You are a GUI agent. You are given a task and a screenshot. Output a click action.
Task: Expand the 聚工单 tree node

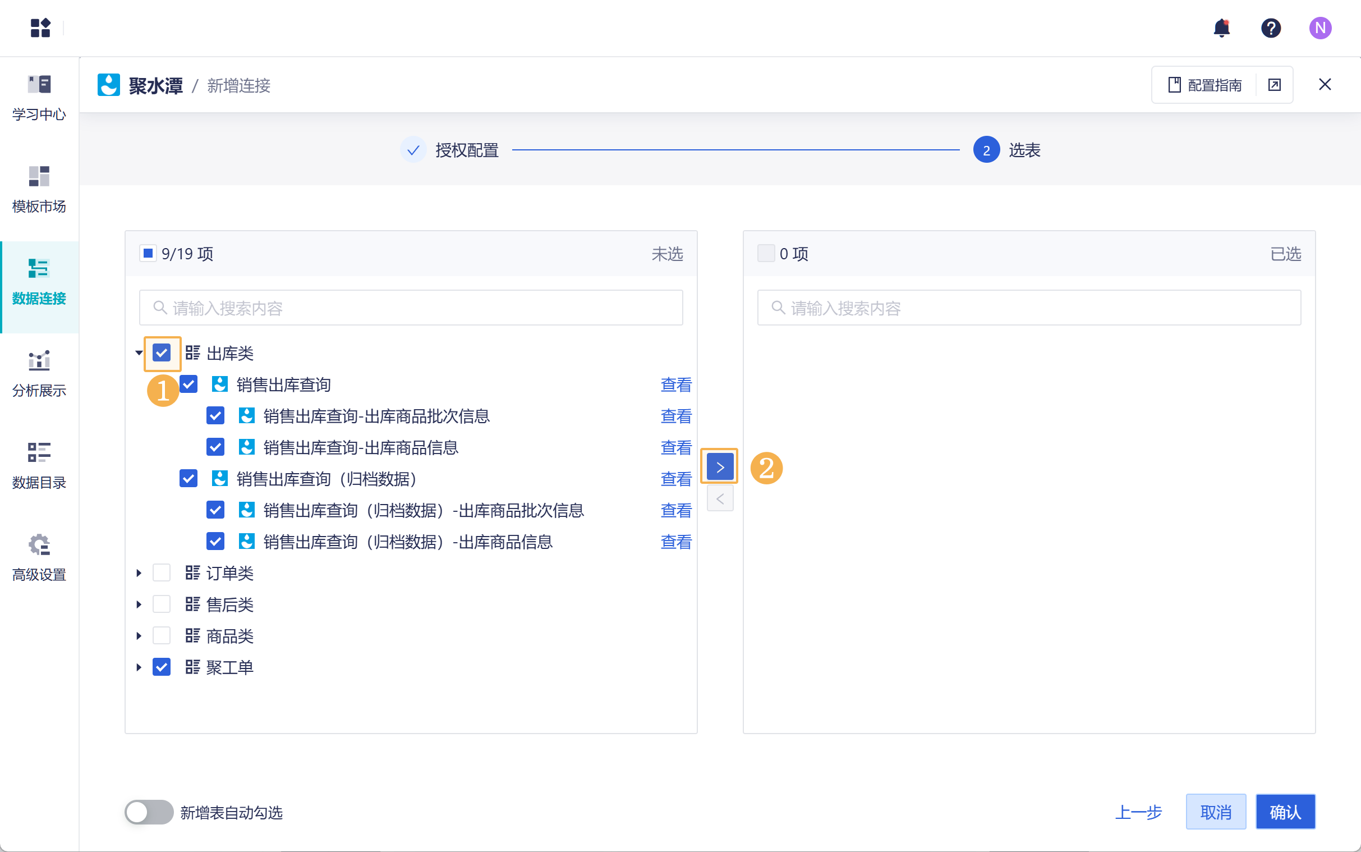(139, 667)
